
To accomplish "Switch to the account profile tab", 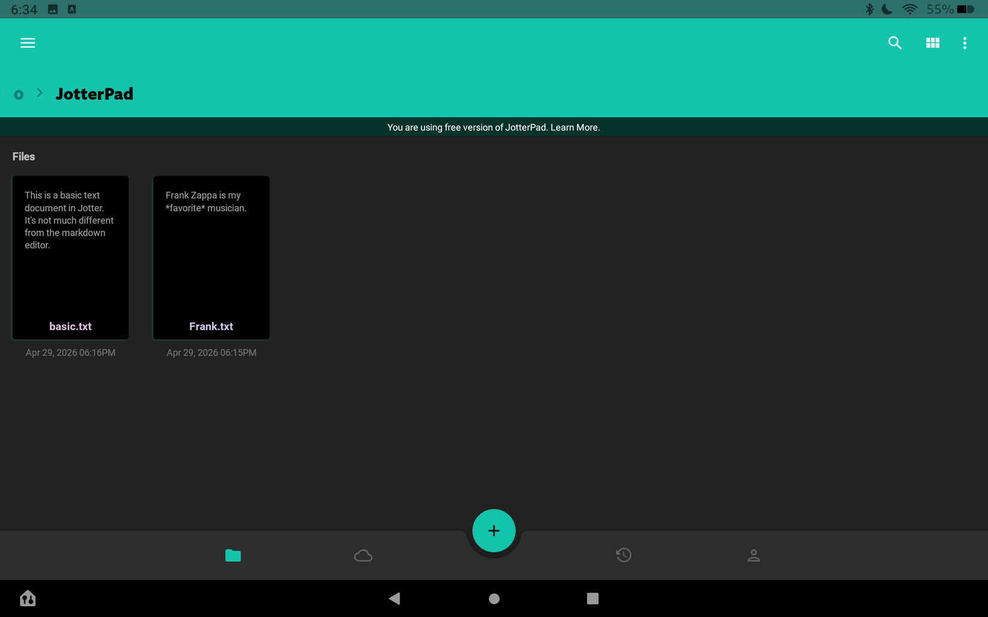I will tap(754, 555).
